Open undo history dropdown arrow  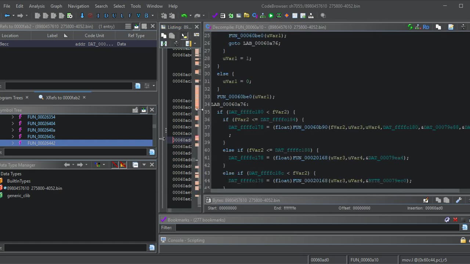click(190, 15)
